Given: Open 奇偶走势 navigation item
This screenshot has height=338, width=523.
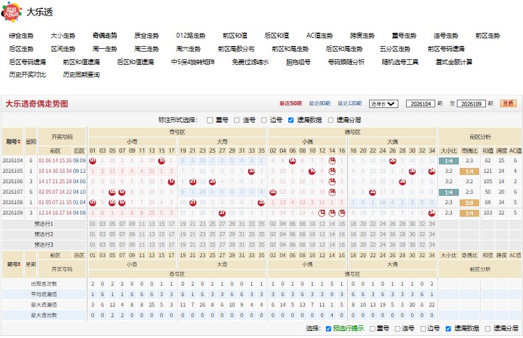Looking at the screenshot, I should point(104,36).
